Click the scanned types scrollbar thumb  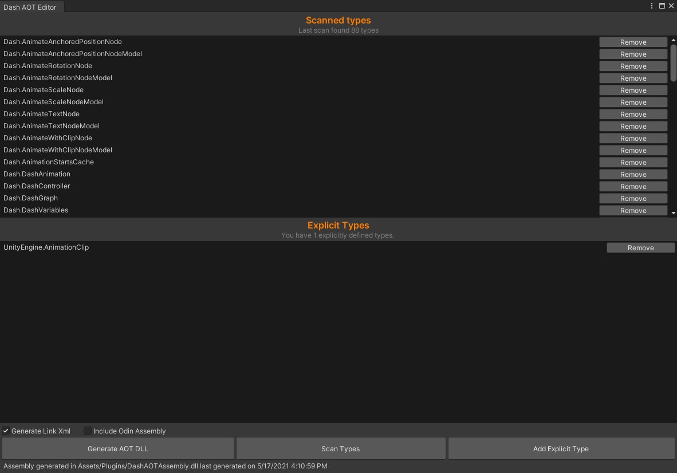click(x=673, y=62)
